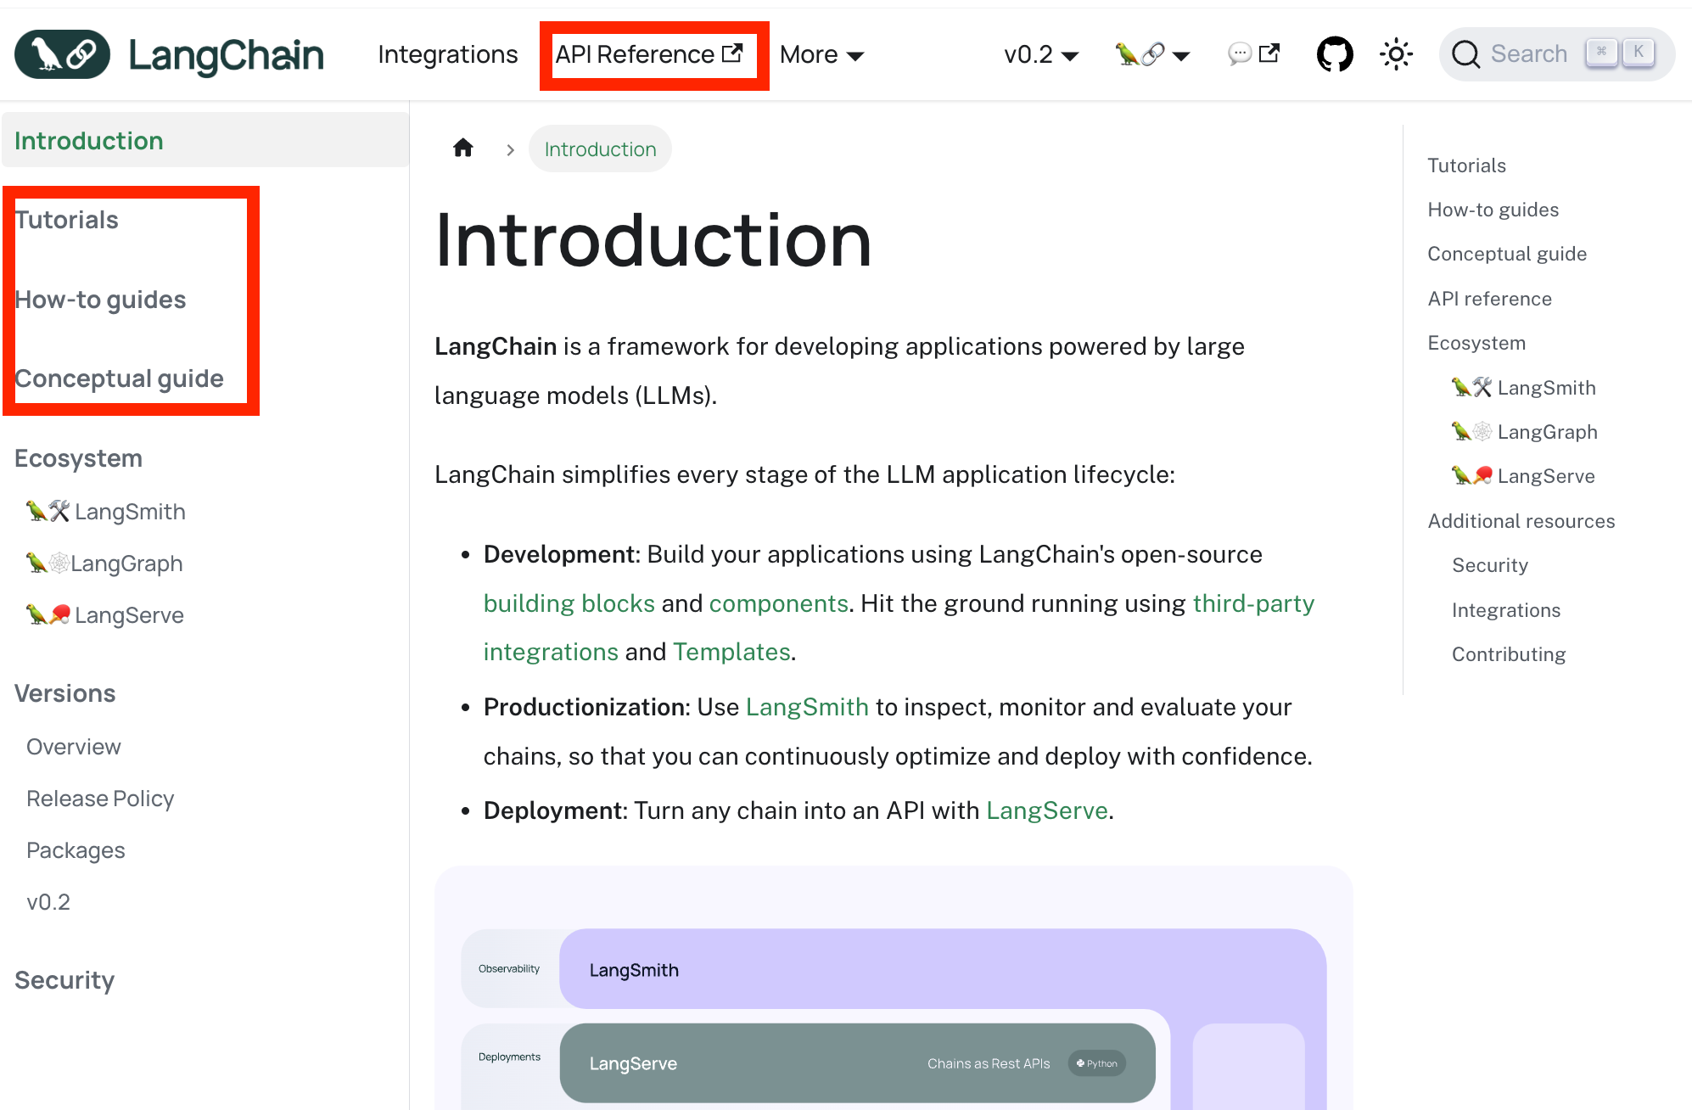Open LangServe in the sidebar Ecosystem list
This screenshot has width=1692, height=1110.
coord(128,615)
